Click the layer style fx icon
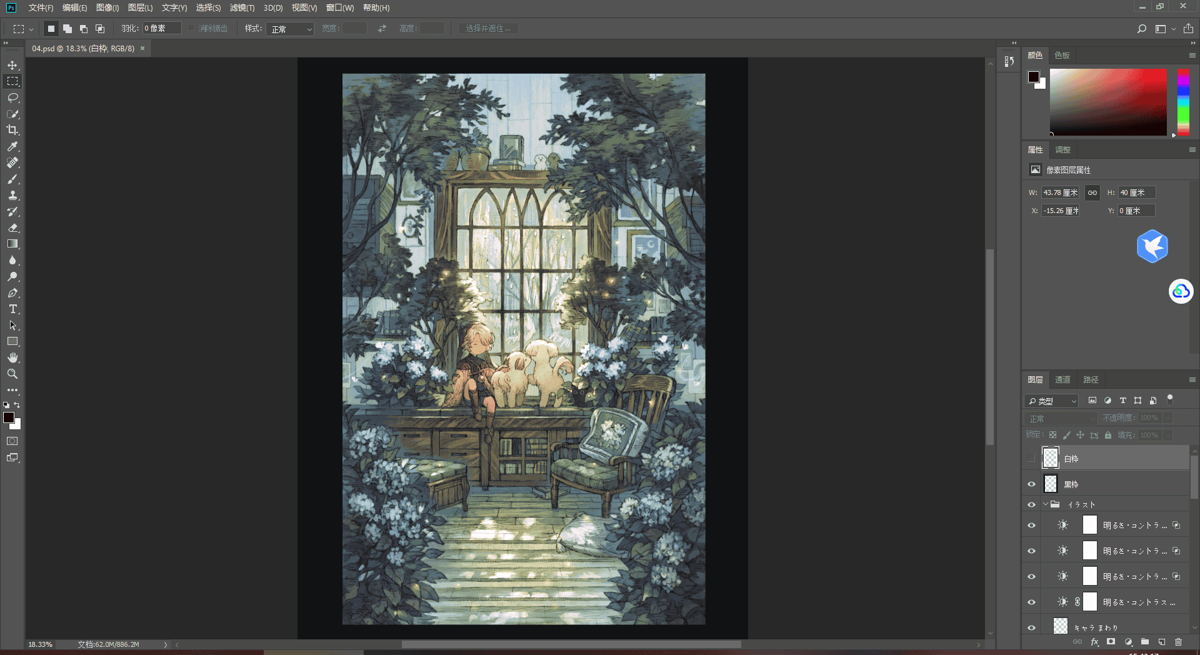Image resolution: width=1200 pixels, height=655 pixels. (x=1094, y=642)
